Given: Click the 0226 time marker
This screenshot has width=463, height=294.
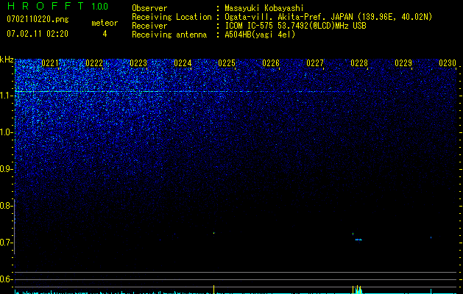Looking at the screenshot, I should coord(271,63).
